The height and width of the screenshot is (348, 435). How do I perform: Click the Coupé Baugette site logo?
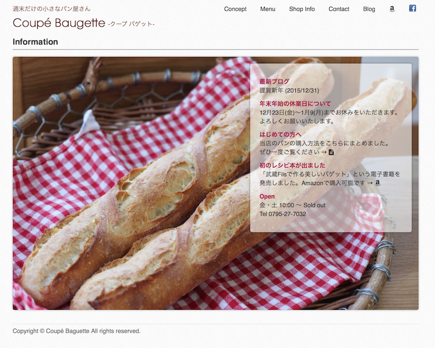(59, 23)
